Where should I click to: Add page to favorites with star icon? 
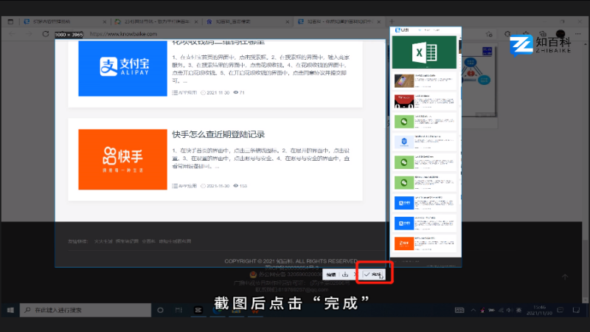pyautogui.click(x=489, y=34)
